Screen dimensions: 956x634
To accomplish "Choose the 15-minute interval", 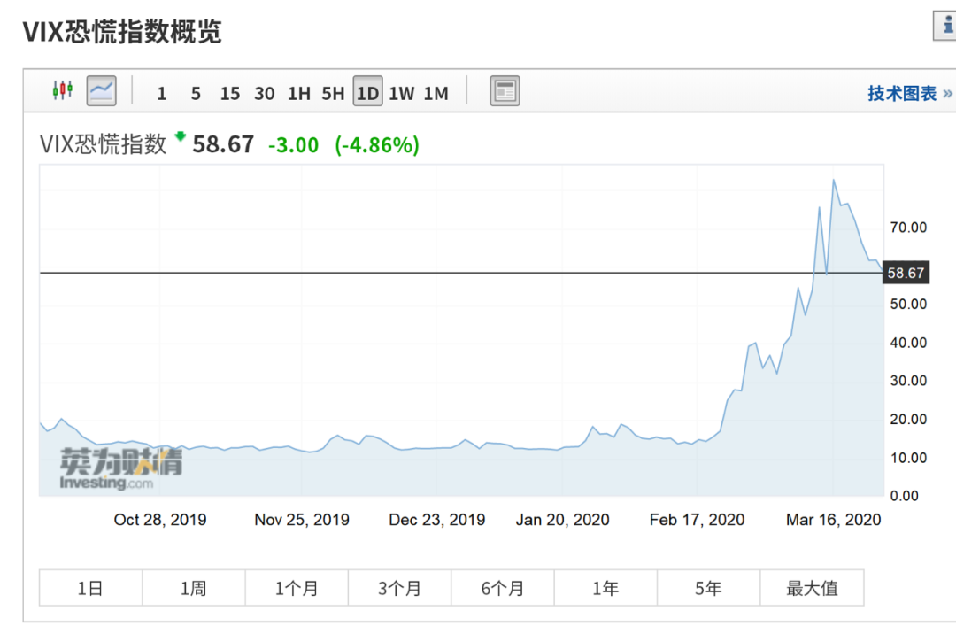I will click(230, 93).
